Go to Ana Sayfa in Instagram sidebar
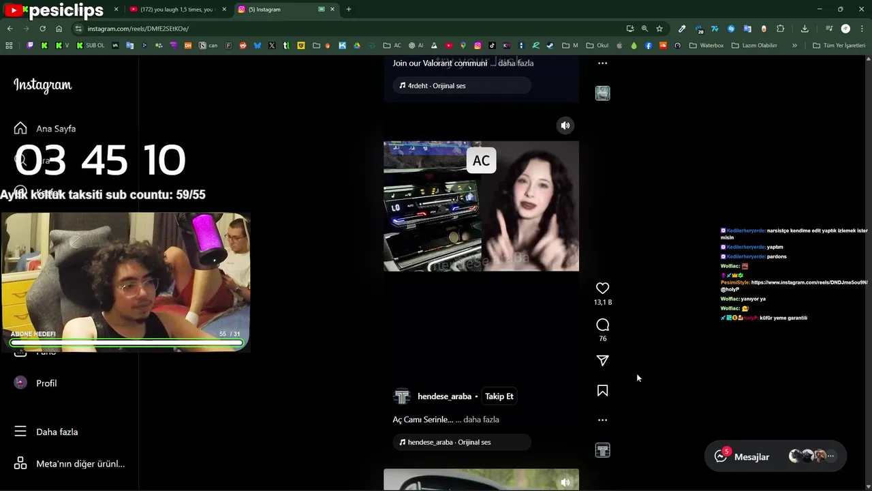 coord(45,128)
